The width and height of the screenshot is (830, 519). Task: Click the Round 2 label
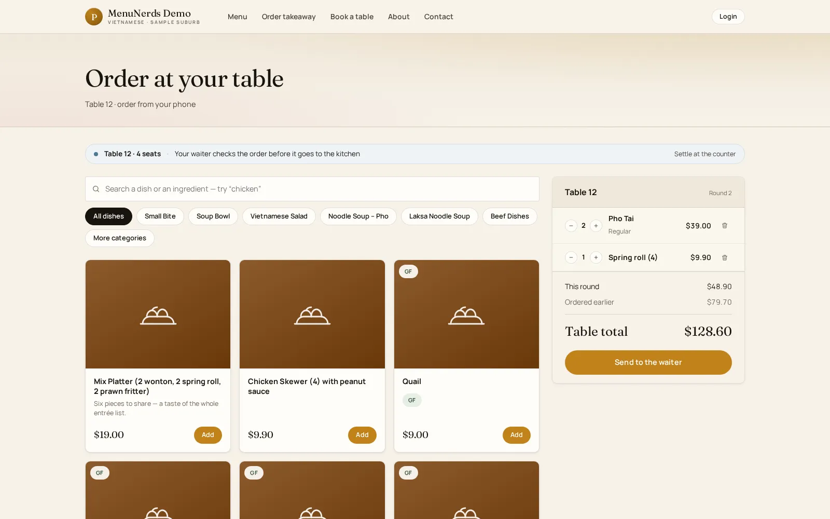tap(721, 193)
